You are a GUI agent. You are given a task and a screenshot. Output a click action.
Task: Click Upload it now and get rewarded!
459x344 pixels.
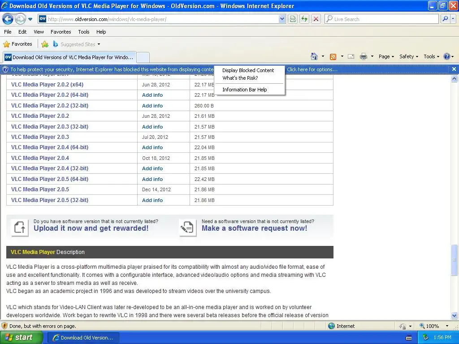pyautogui.click(x=91, y=228)
